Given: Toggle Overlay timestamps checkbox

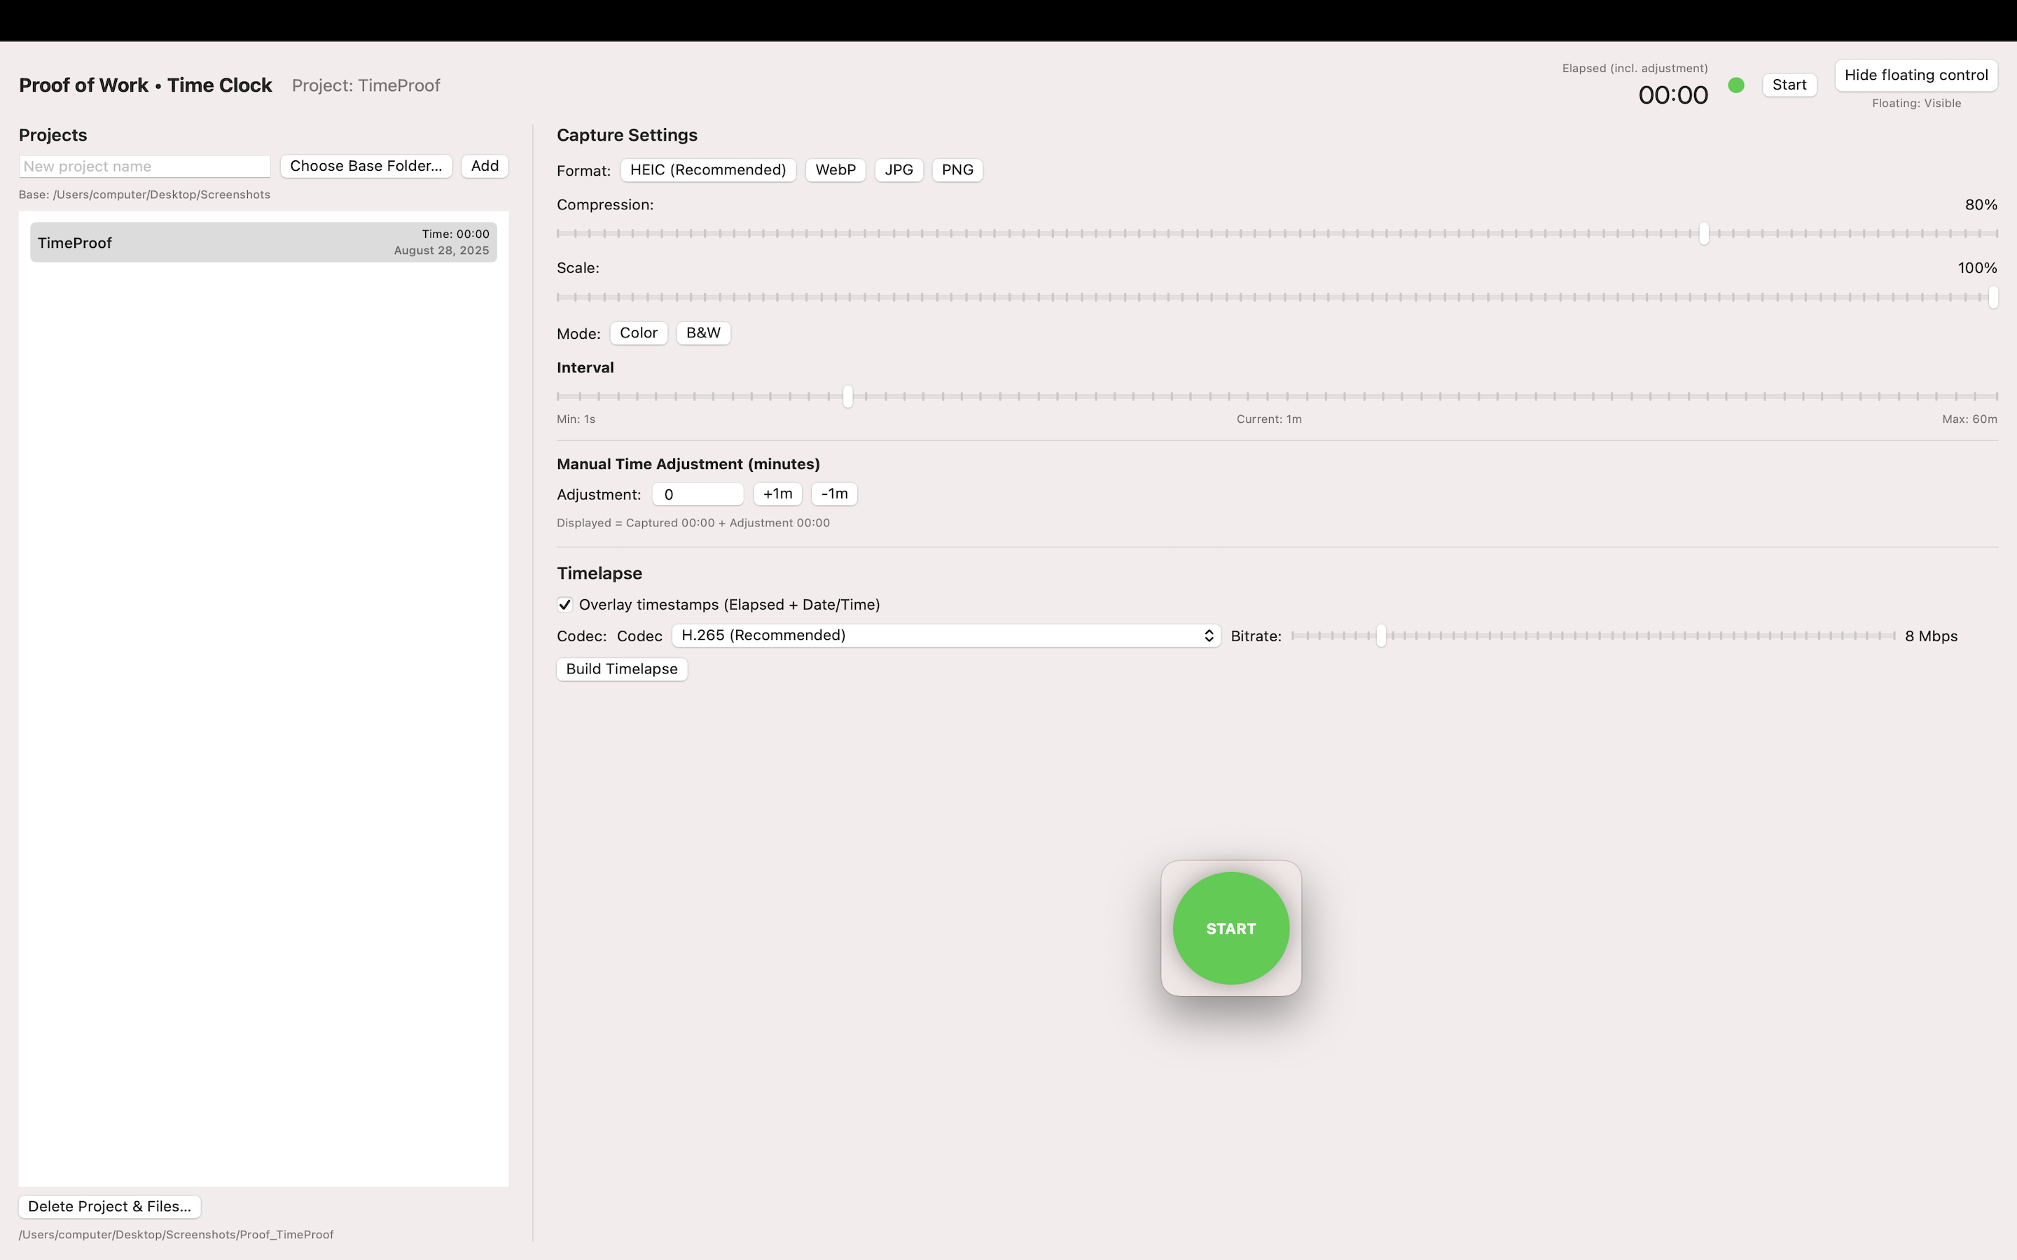Looking at the screenshot, I should 565,605.
